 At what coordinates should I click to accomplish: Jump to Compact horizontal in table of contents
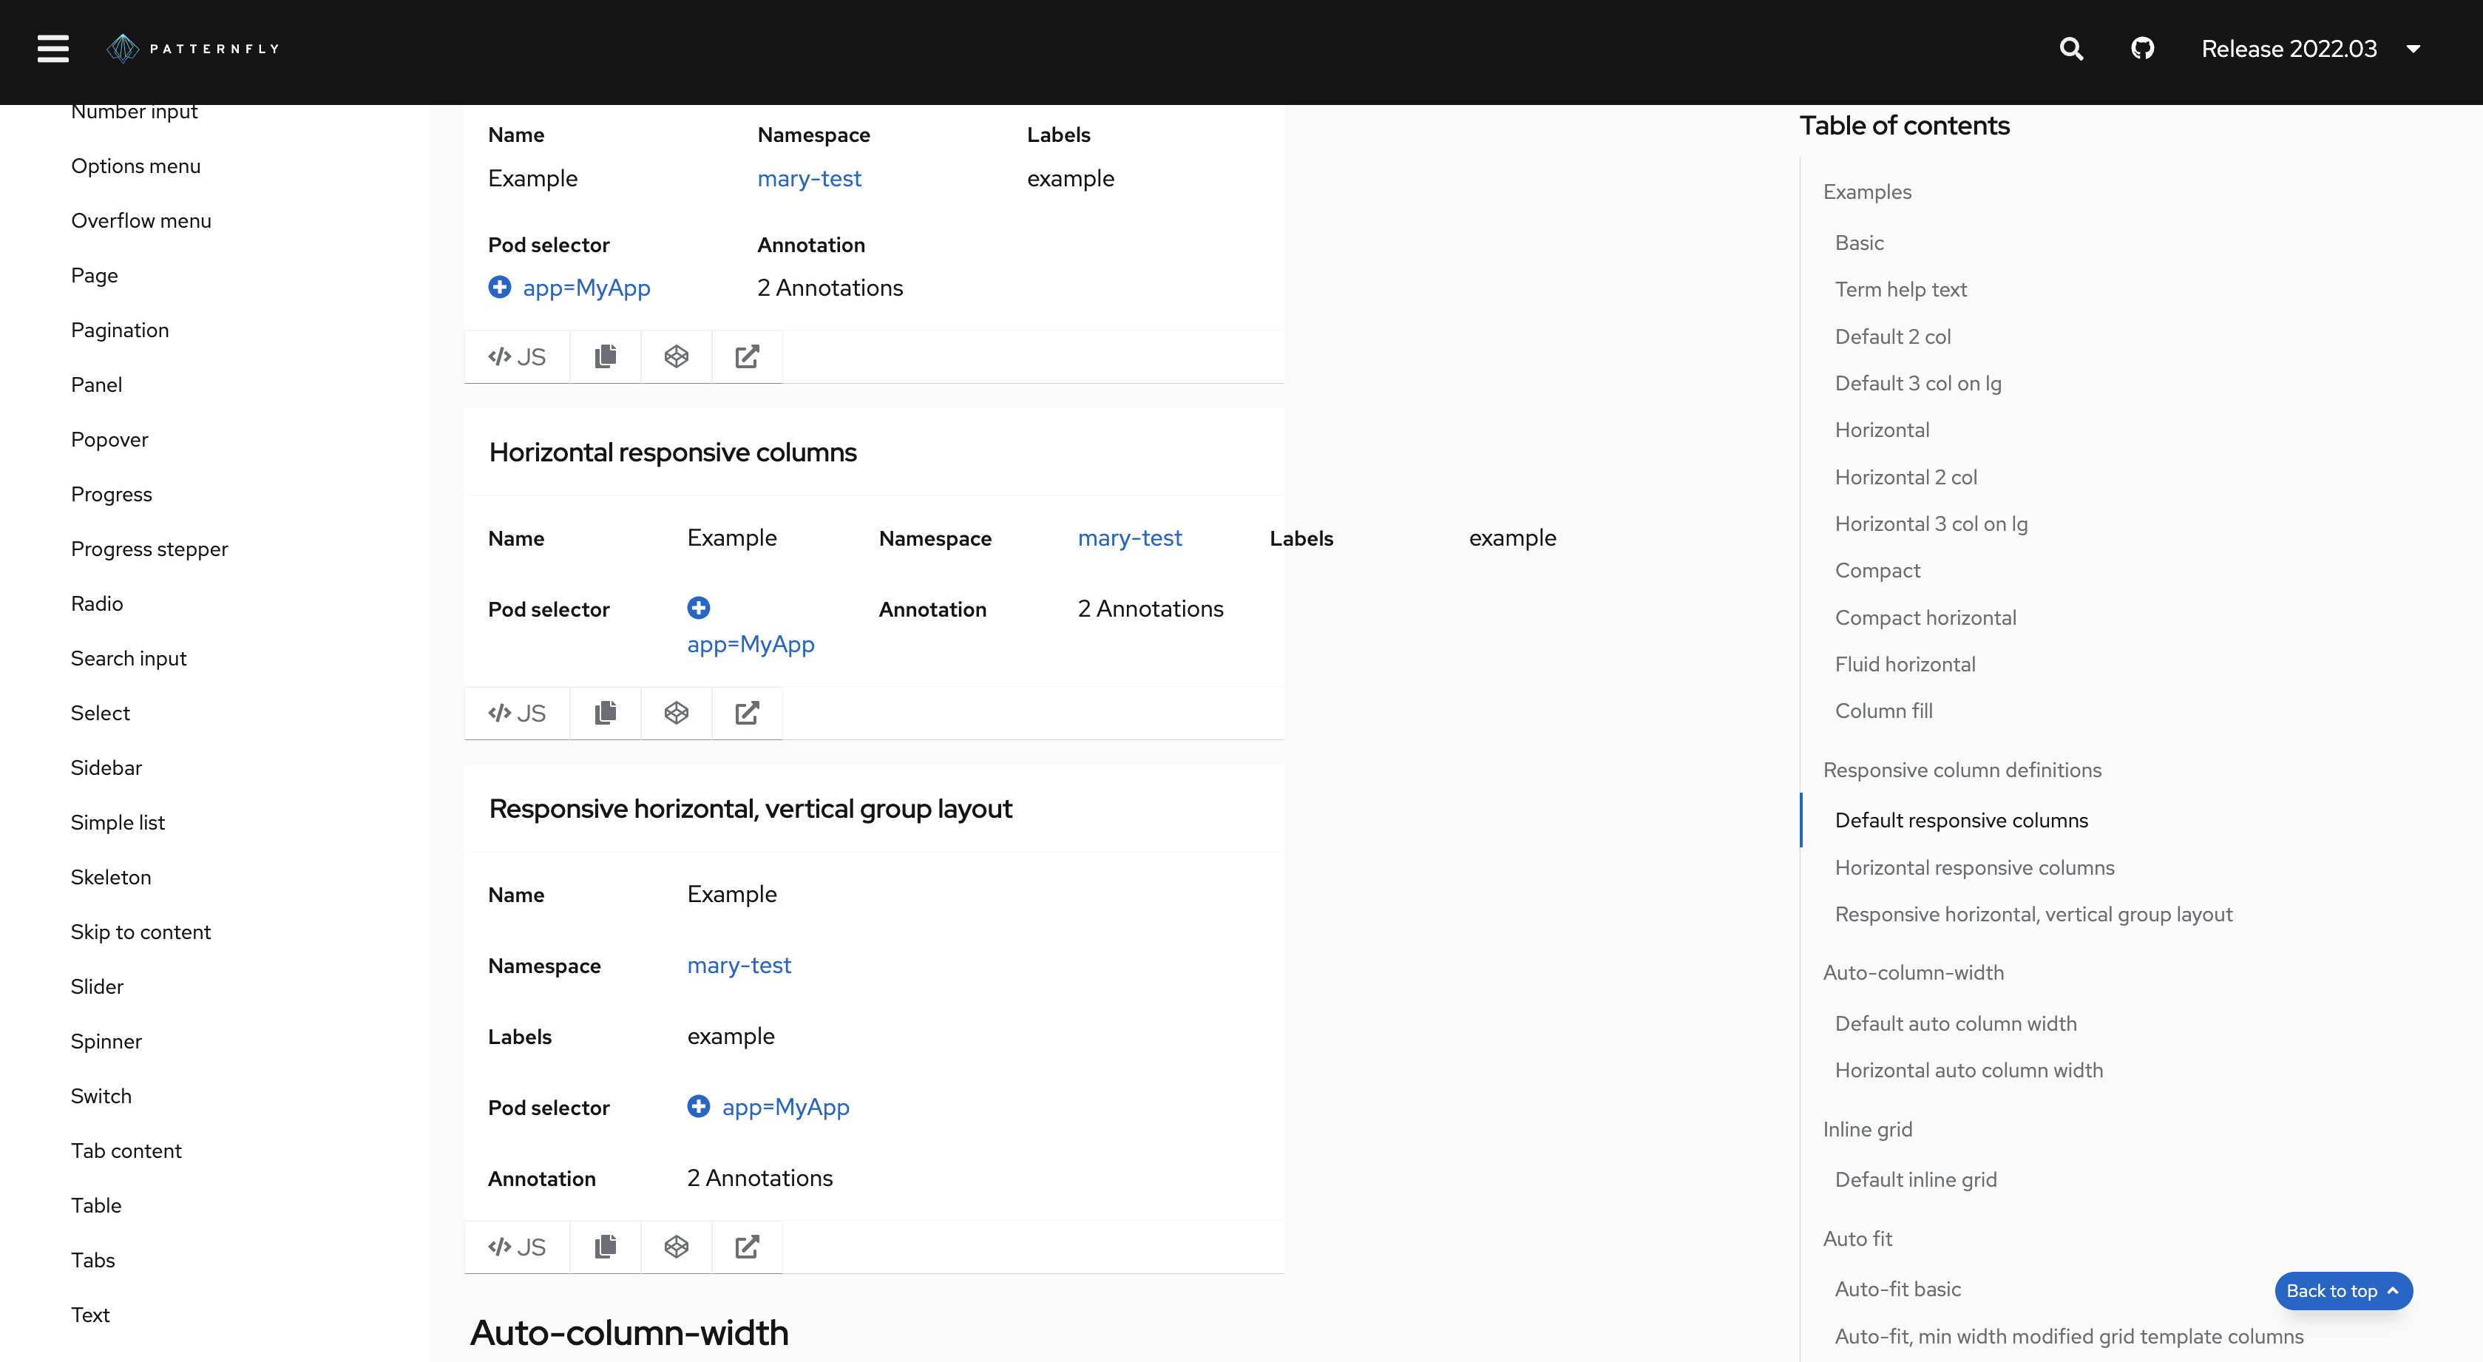pos(1925,617)
